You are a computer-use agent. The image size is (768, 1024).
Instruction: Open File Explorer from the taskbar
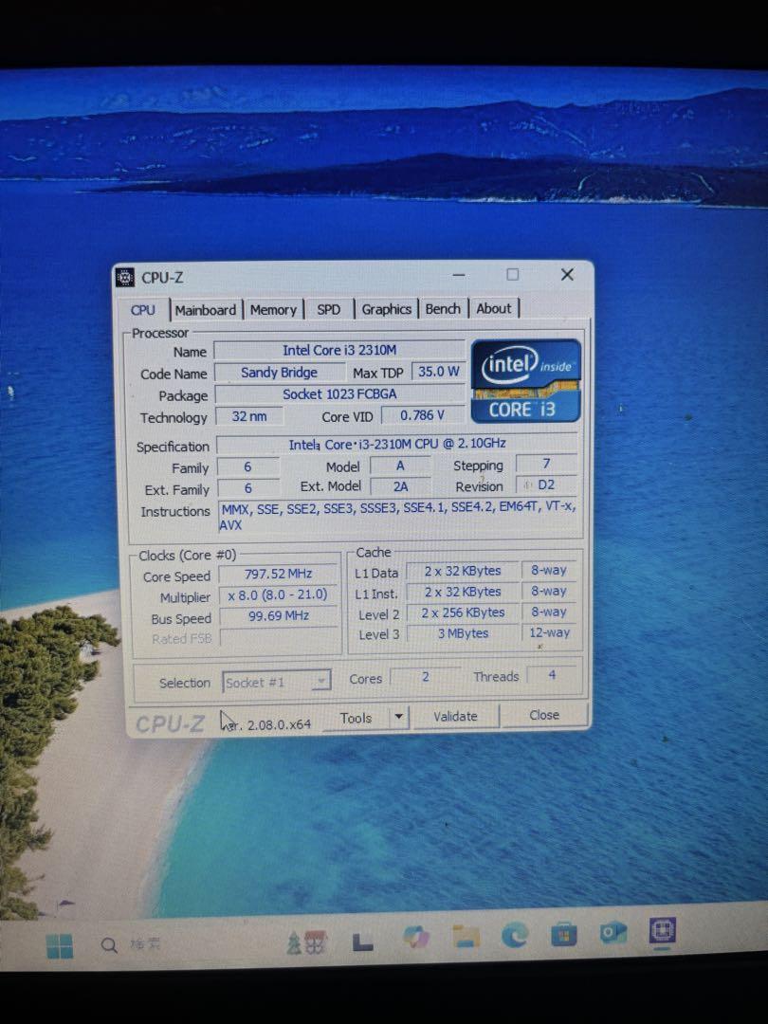point(466,937)
